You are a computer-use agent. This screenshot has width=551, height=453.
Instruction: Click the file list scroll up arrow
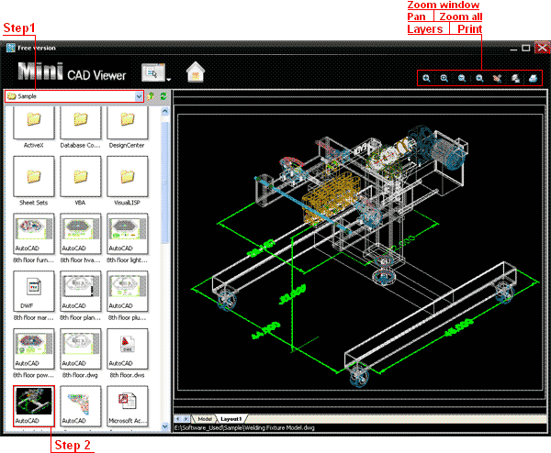[164, 111]
